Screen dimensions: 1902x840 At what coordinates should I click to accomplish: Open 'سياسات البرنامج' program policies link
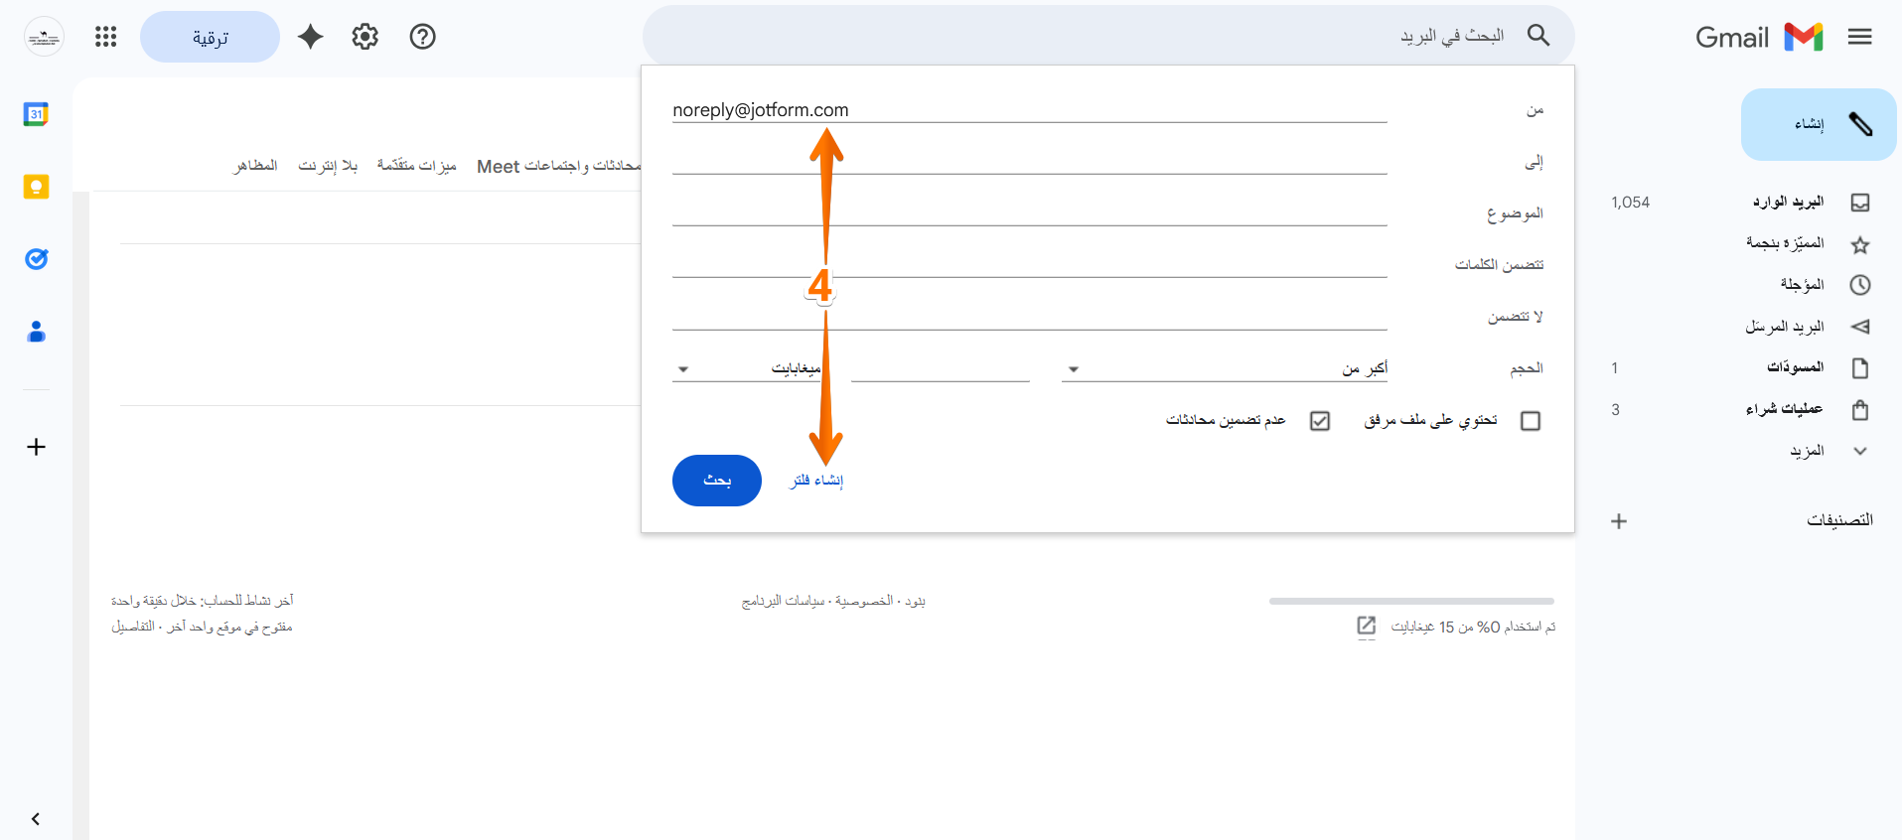pyautogui.click(x=784, y=601)
